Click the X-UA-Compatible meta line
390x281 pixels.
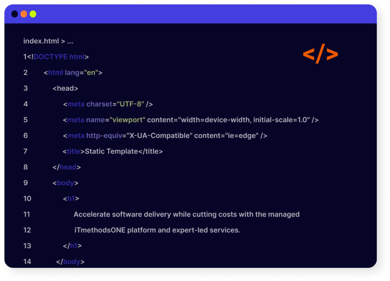(165, 136)
